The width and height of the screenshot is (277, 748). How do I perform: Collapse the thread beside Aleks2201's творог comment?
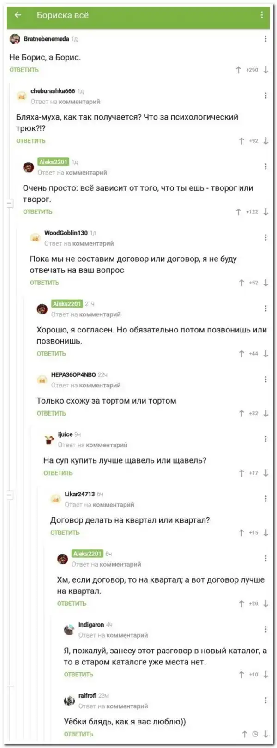[10, 202]
